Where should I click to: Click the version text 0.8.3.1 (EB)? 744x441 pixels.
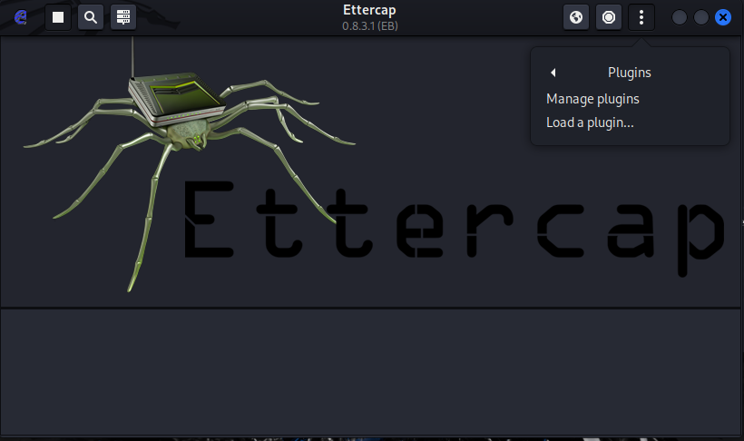(370, 26)
